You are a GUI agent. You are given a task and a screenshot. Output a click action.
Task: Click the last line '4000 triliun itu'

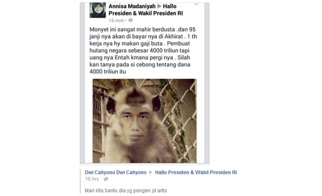[x=107, y=72]
